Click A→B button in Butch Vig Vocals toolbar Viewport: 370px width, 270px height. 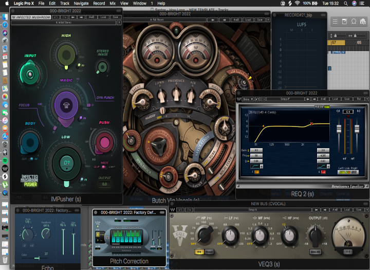(x=236, y=20)
